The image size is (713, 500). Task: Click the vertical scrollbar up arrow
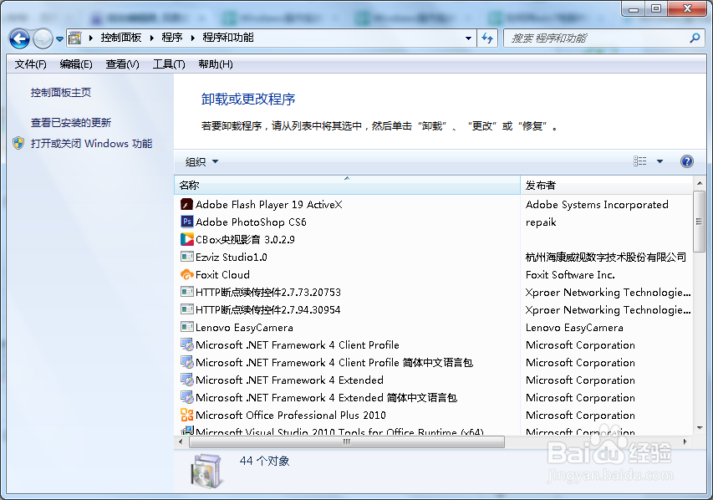700,183
